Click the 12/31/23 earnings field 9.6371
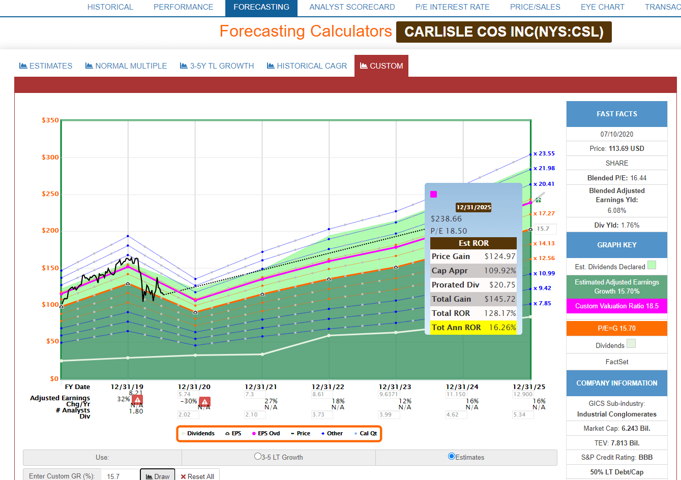681x480 pixels. pyautogui.click(x=389, y=394)
